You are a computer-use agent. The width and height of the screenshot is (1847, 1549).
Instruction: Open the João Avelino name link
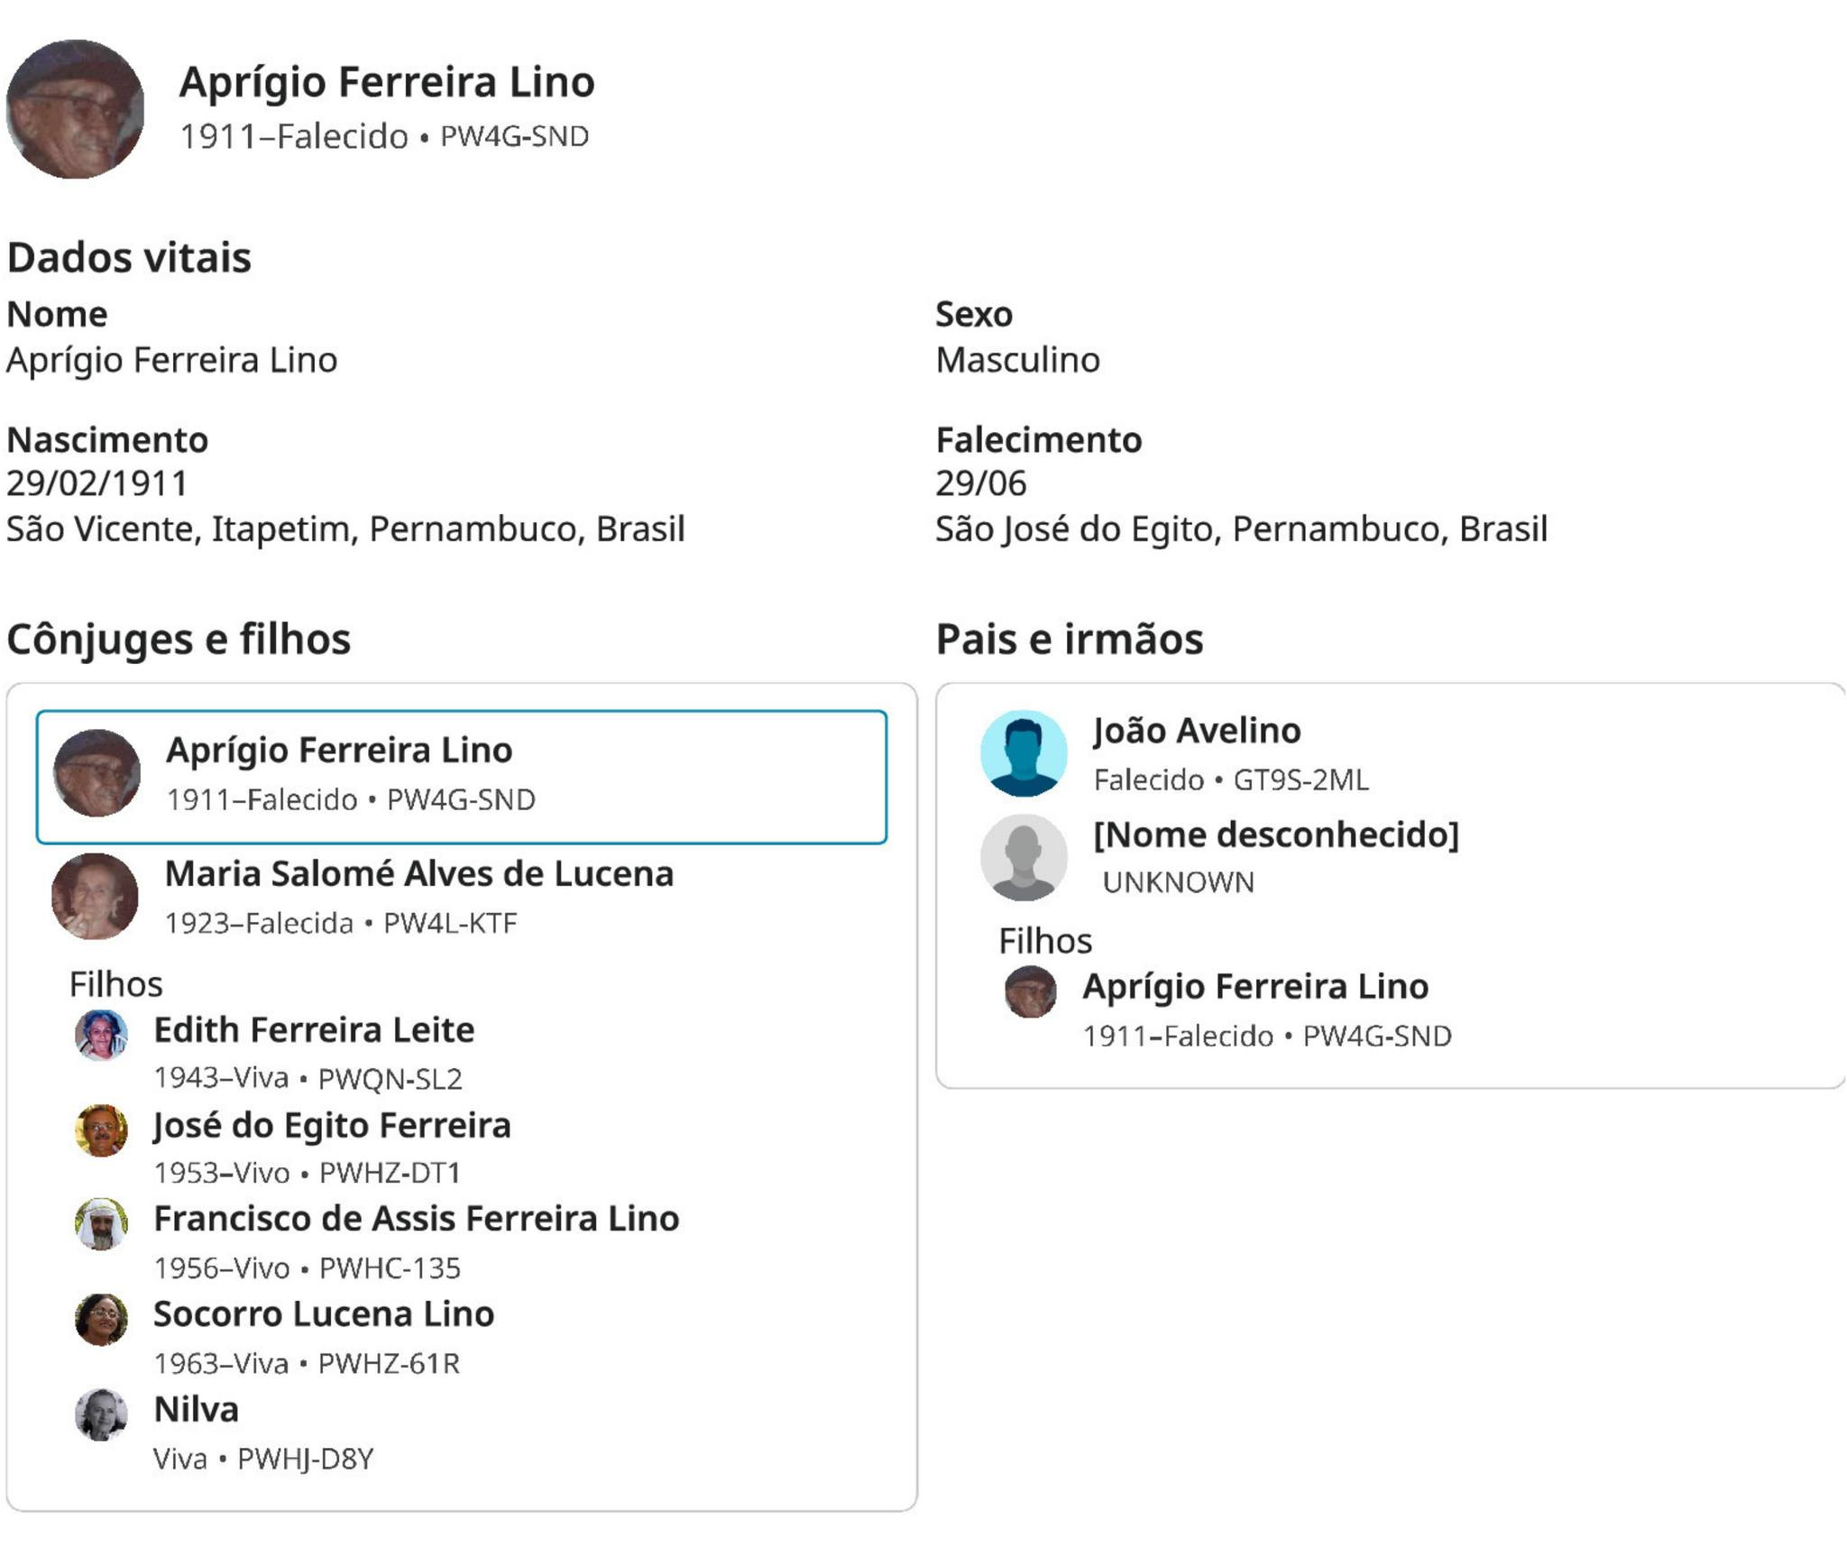point(1197,731)
